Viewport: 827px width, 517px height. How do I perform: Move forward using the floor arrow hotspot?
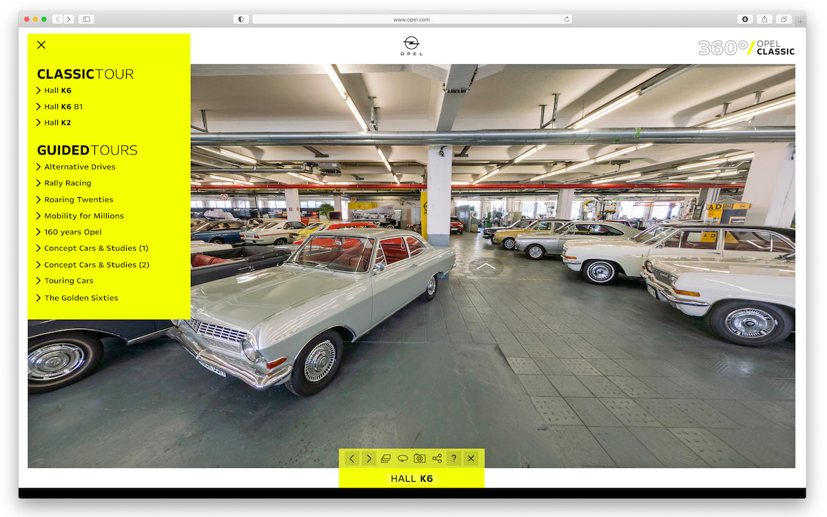click(x=486, y=266)
